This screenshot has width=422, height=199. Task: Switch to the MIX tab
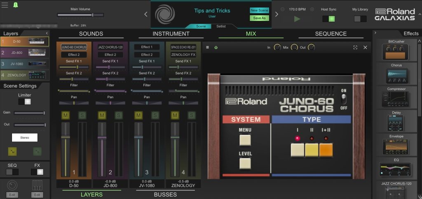click(x=251, y=34)
